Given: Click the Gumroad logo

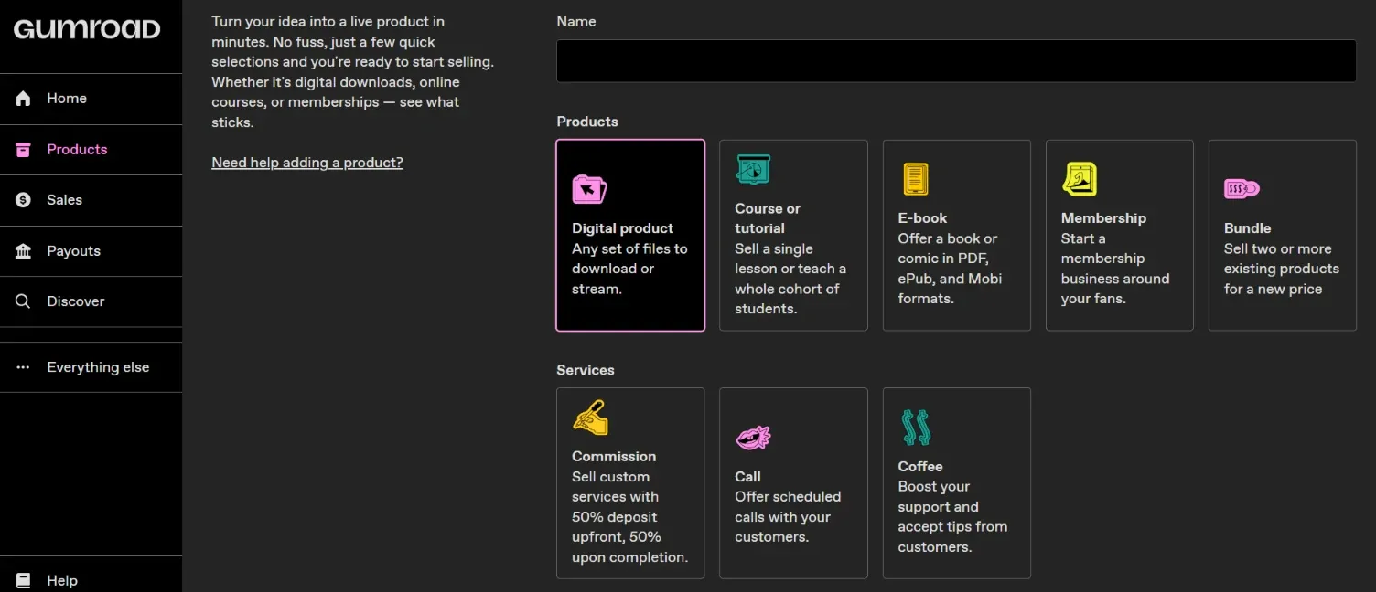Looking at the screenshot, I should pyautogui.click(x=87, y=28).
